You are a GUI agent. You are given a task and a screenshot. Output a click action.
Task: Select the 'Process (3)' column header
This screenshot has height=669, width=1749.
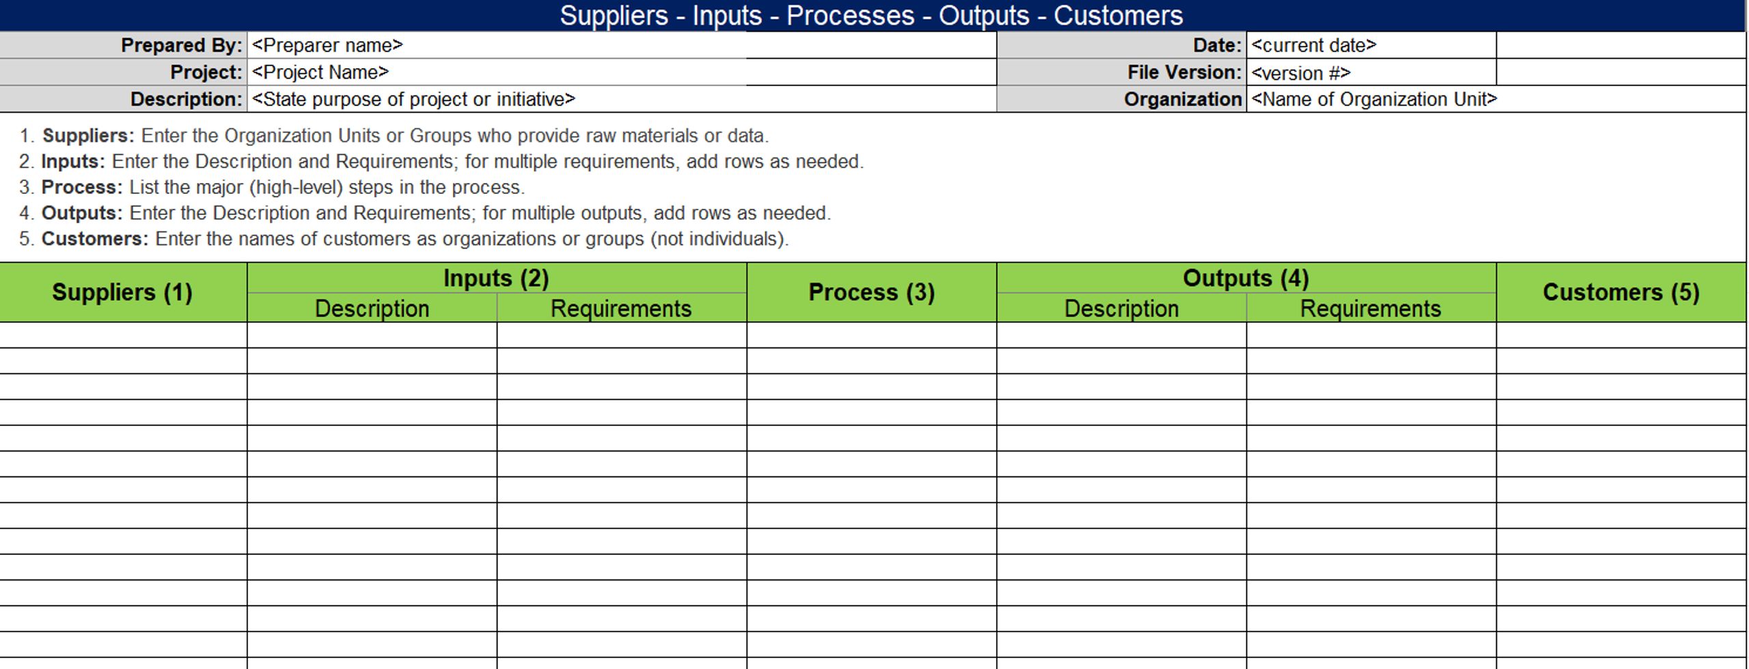[872, 292]
